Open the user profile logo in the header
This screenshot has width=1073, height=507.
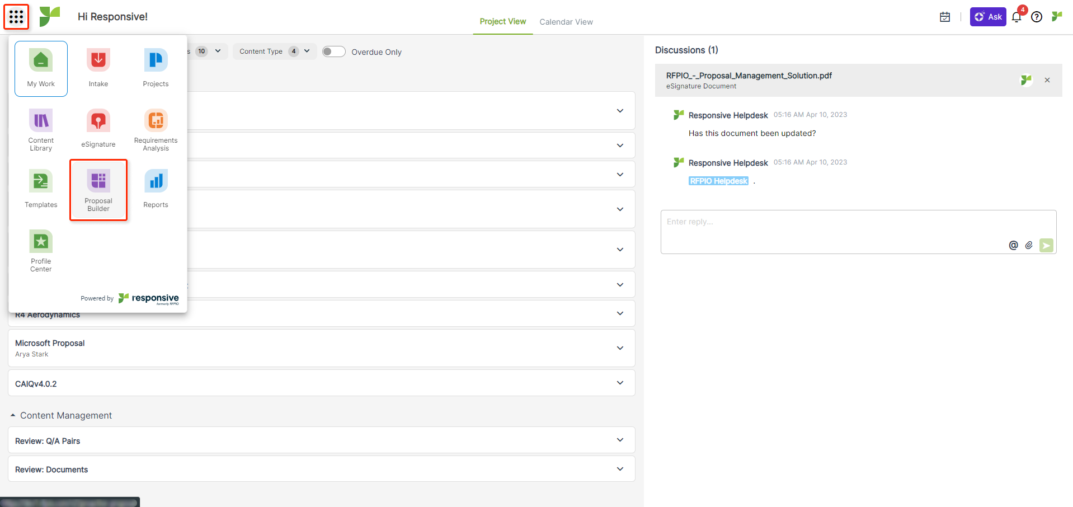[x=1057, y=16]
